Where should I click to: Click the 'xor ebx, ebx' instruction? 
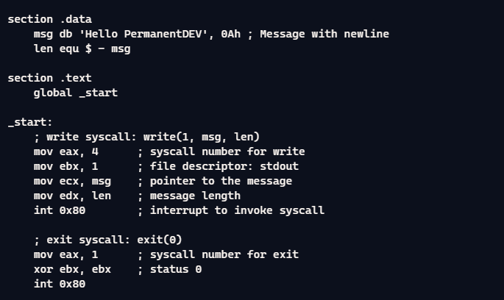click(71, 269)
